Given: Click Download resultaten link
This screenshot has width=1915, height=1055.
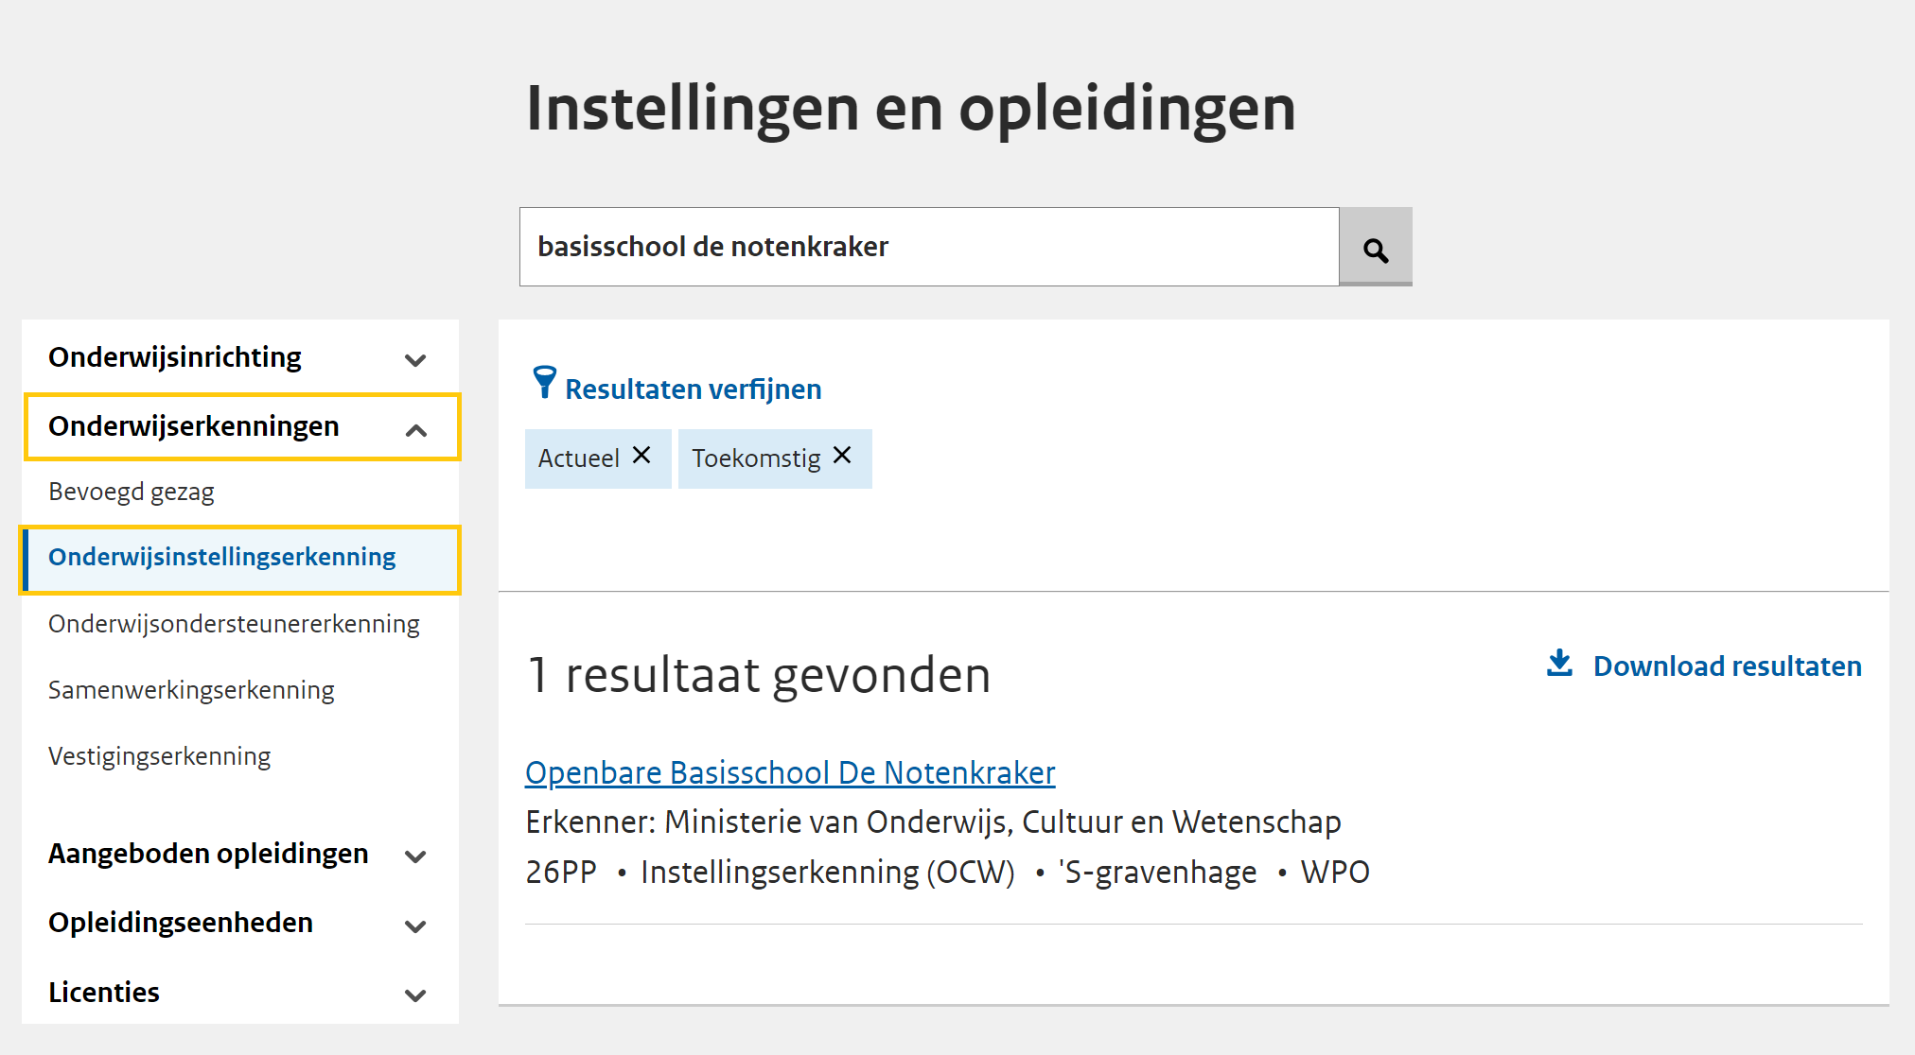Looking at the screenshot, I should coord(1727,666).
